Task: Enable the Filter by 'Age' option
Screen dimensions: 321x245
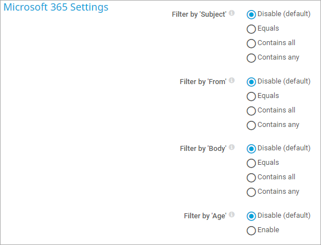Action: point(251,231)
